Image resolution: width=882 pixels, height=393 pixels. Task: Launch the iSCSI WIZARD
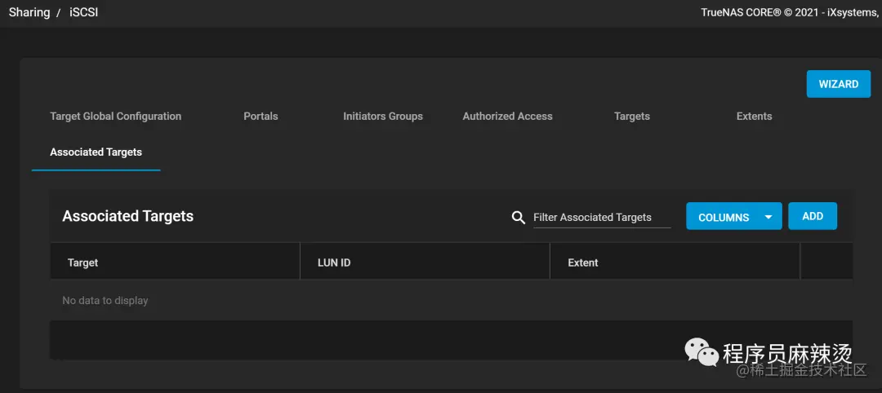coord(839,84)
